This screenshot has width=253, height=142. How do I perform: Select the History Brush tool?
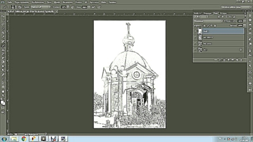coord(3,54)
